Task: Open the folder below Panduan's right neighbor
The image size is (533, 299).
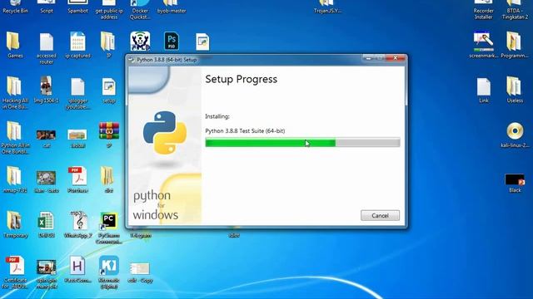Action: pyautogui.click(x=109, y=179)
